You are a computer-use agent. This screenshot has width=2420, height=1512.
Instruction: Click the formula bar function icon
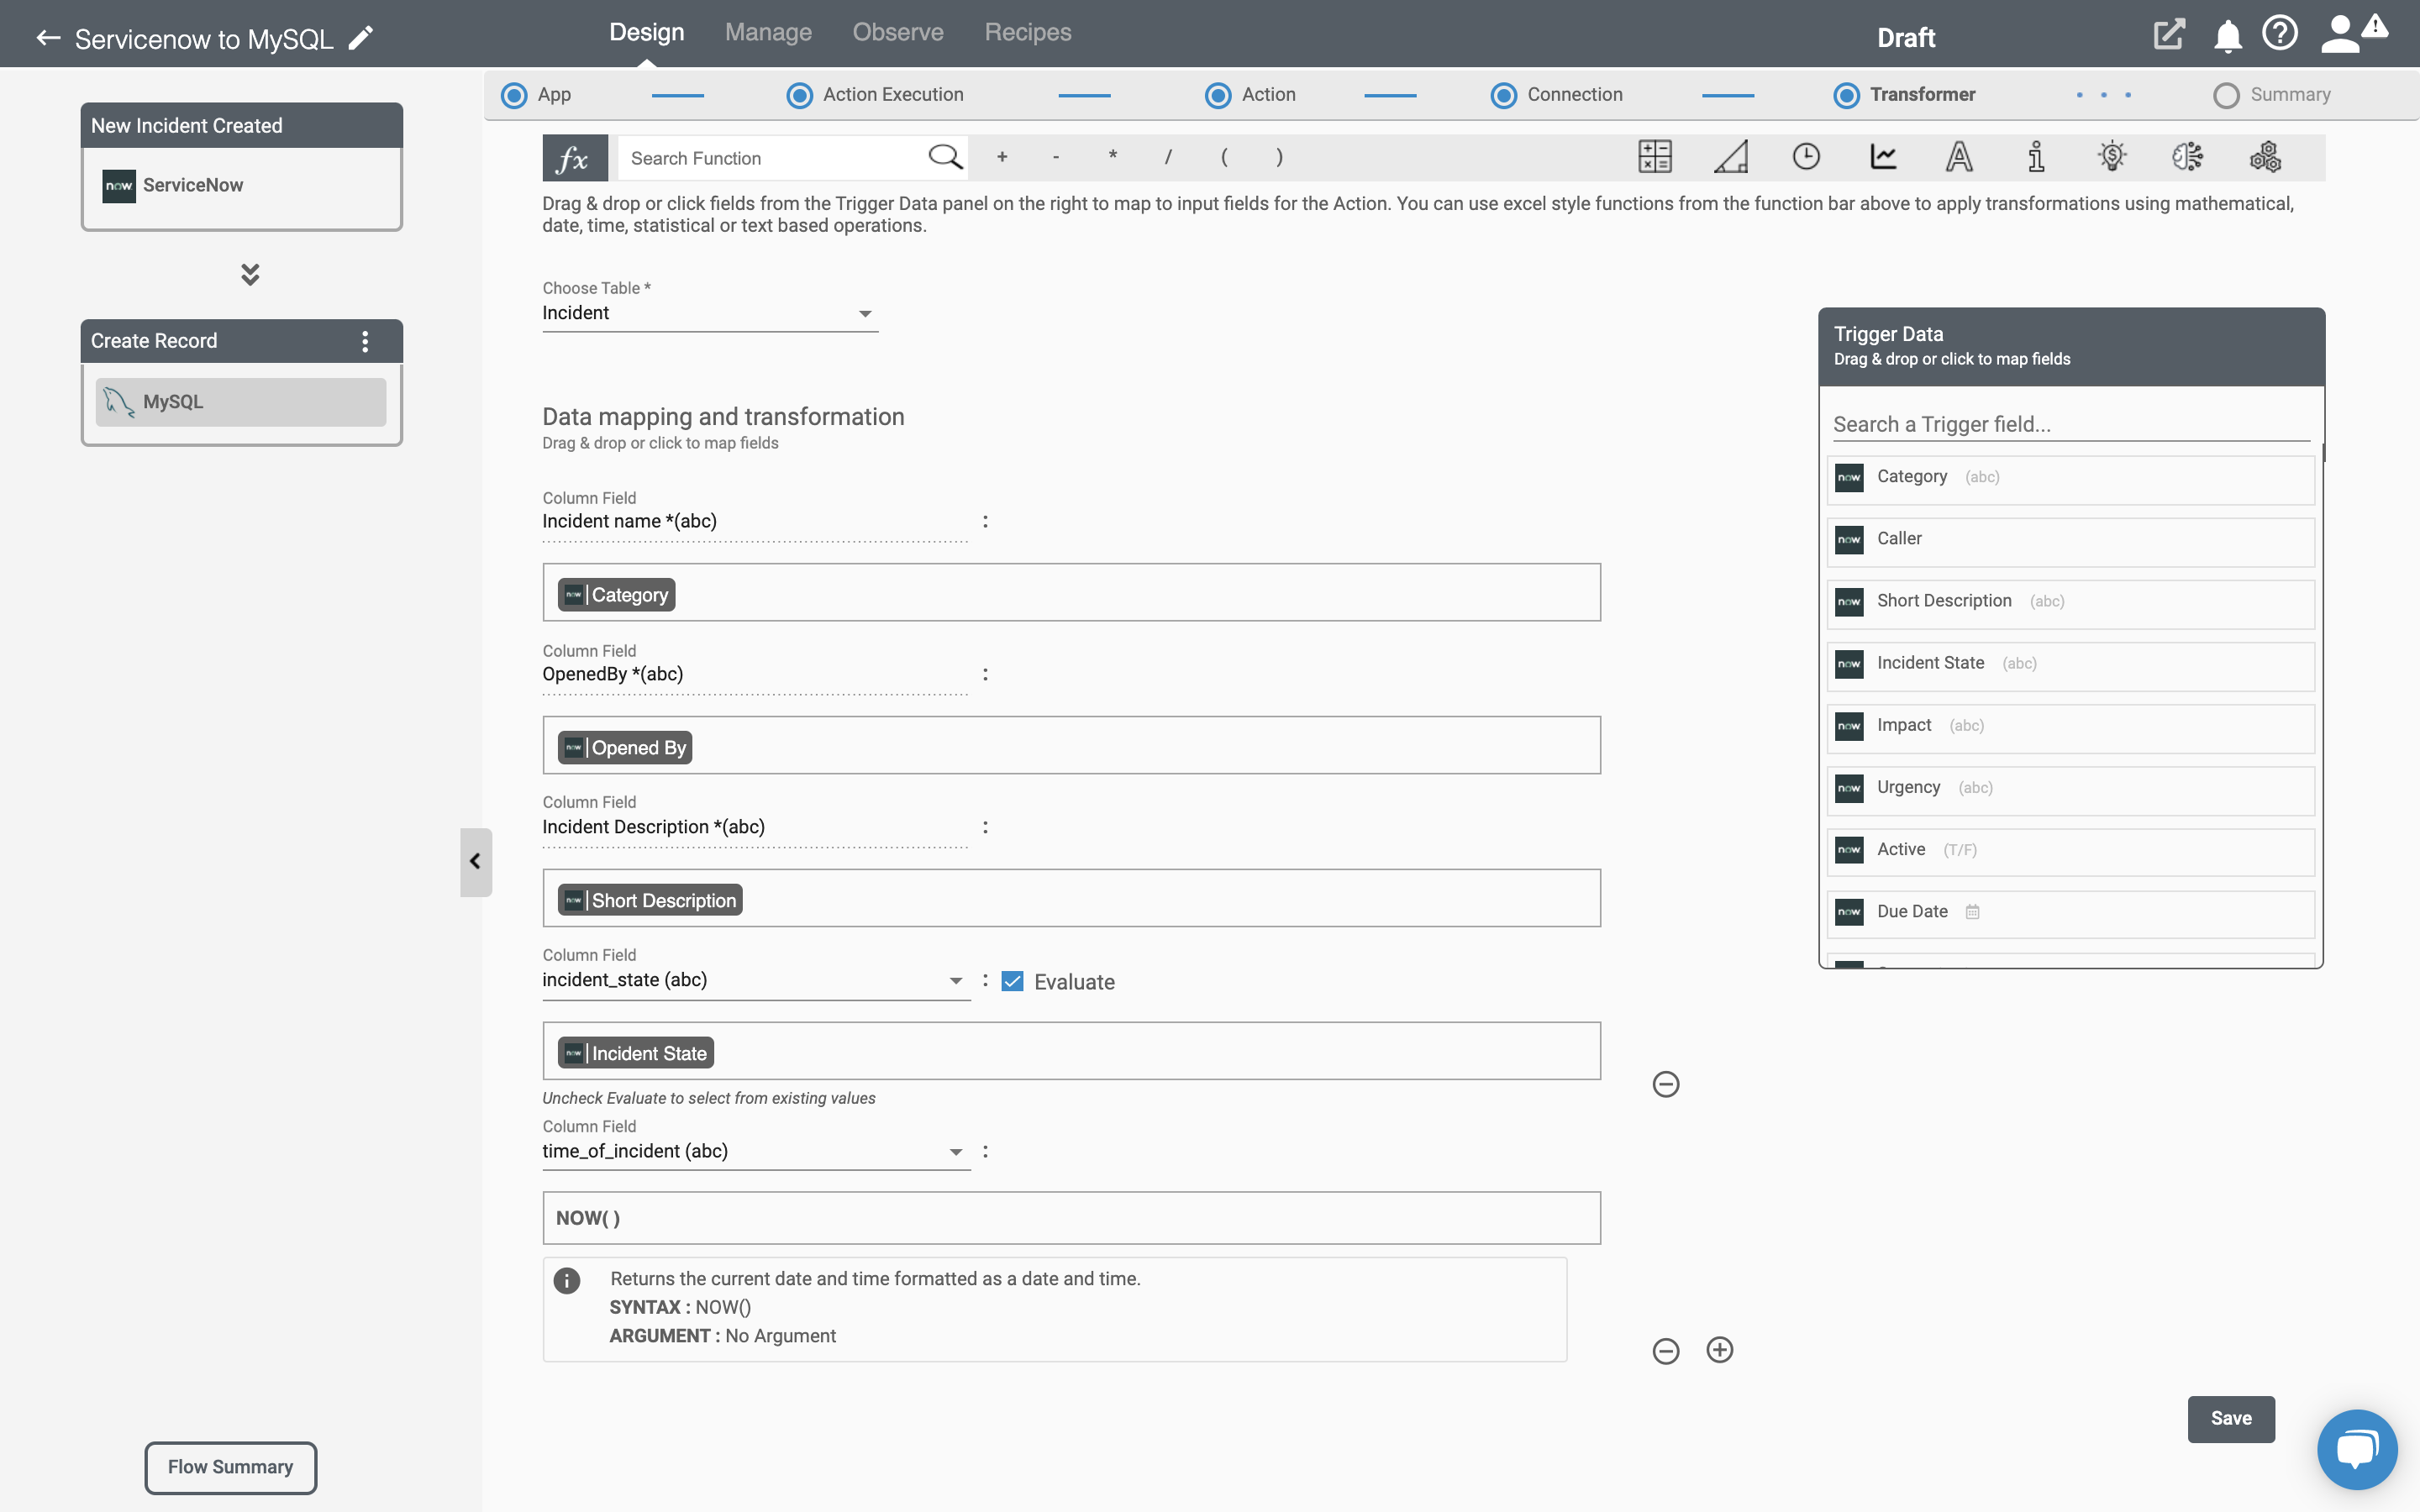[571, 157]
